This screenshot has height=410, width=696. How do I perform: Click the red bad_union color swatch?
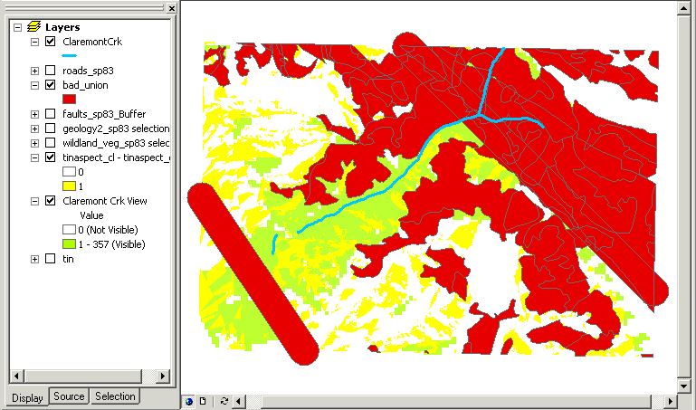pos(69,99)
